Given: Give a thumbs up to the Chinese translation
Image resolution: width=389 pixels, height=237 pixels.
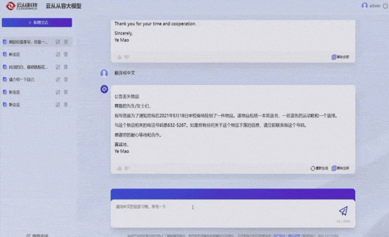Looking at the screenshot, I should pyautogui.click(x=120, y=169).
